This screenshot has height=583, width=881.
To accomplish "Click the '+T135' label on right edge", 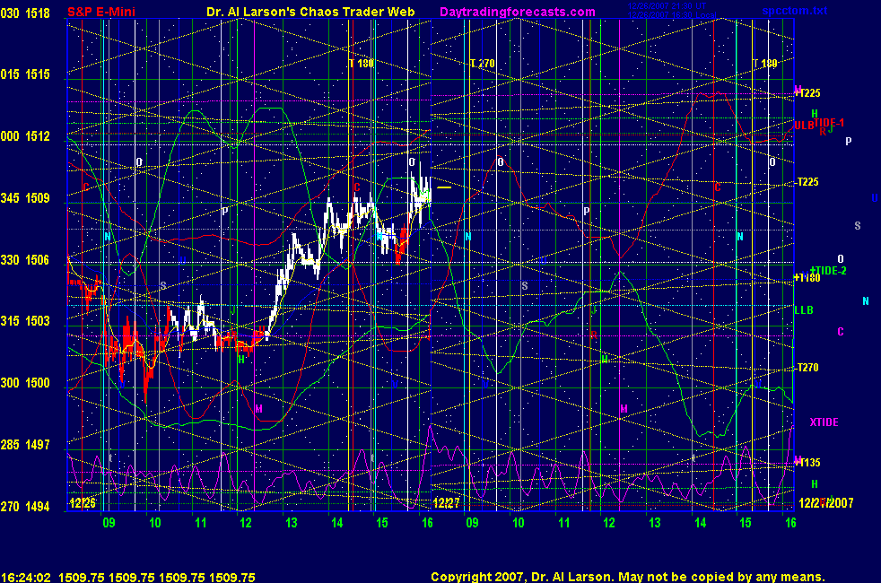I will 808,463.
